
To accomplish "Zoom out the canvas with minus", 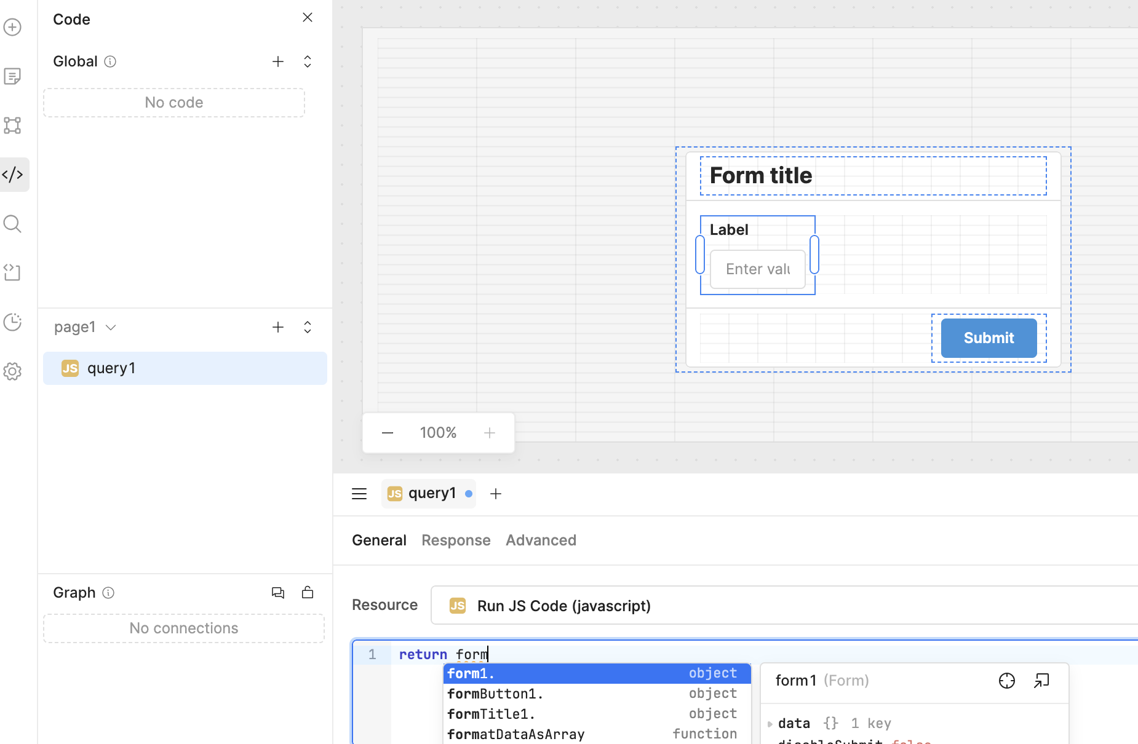I will coord(388,433).
